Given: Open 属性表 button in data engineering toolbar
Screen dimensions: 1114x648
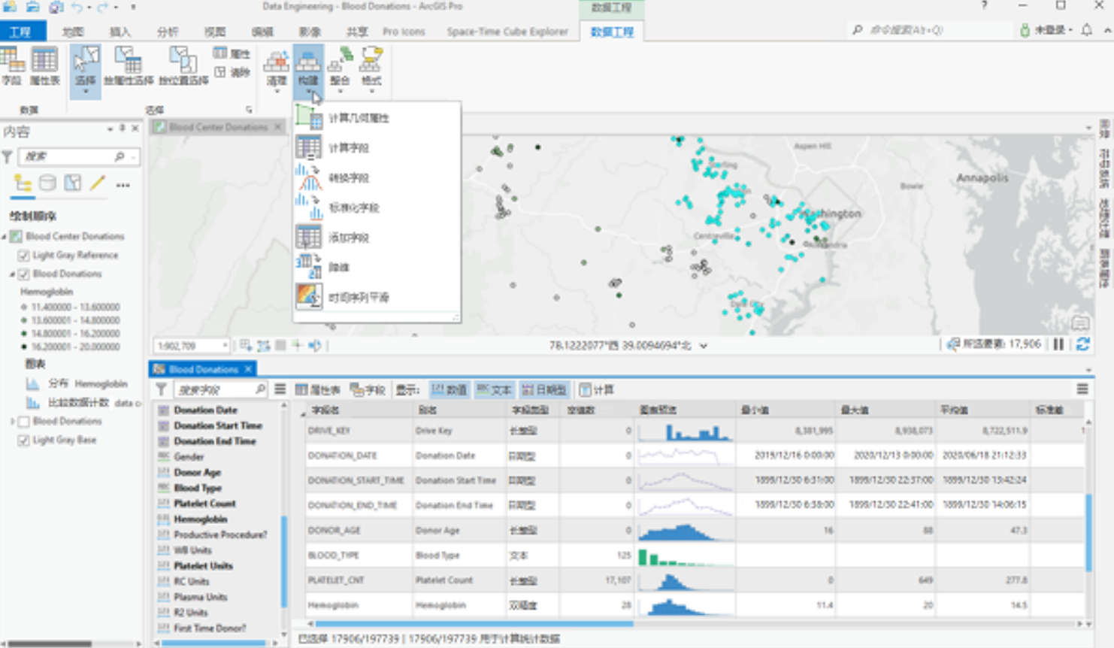Looking at the screenshot, I should tap(317, 389).
